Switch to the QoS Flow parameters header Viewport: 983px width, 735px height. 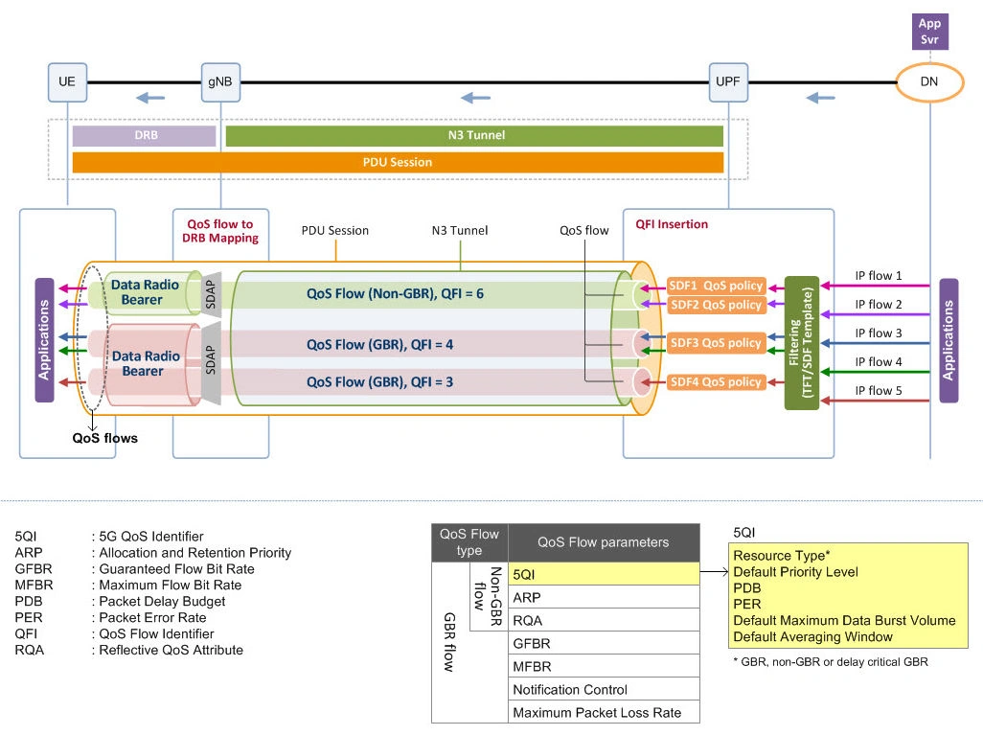click(603, 542)
